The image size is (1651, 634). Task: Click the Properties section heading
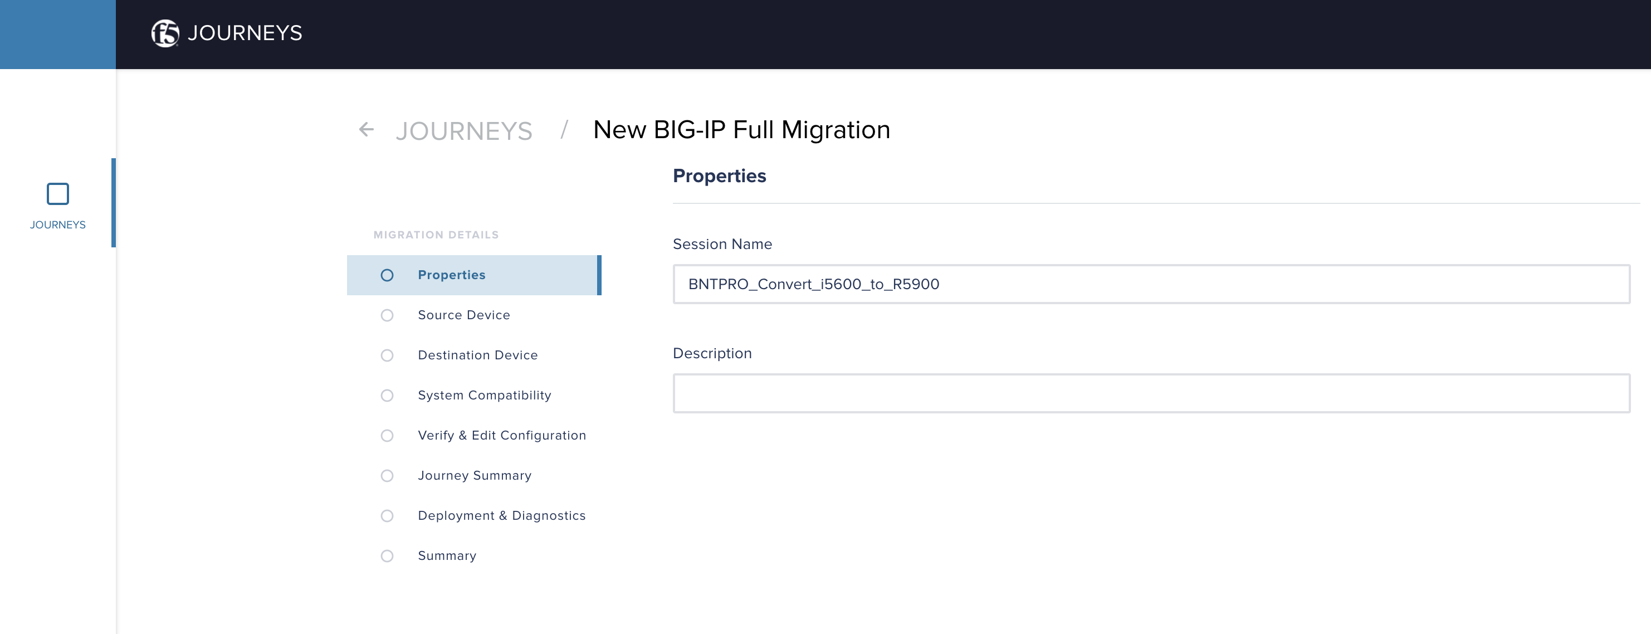(719, 176)
